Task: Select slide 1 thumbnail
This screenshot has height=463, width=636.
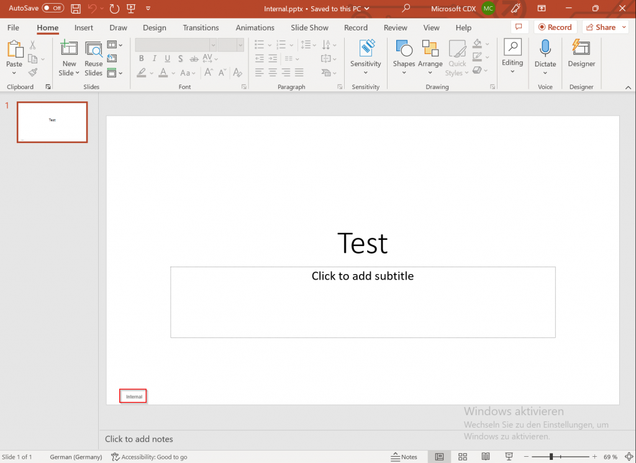Action: 52,122
